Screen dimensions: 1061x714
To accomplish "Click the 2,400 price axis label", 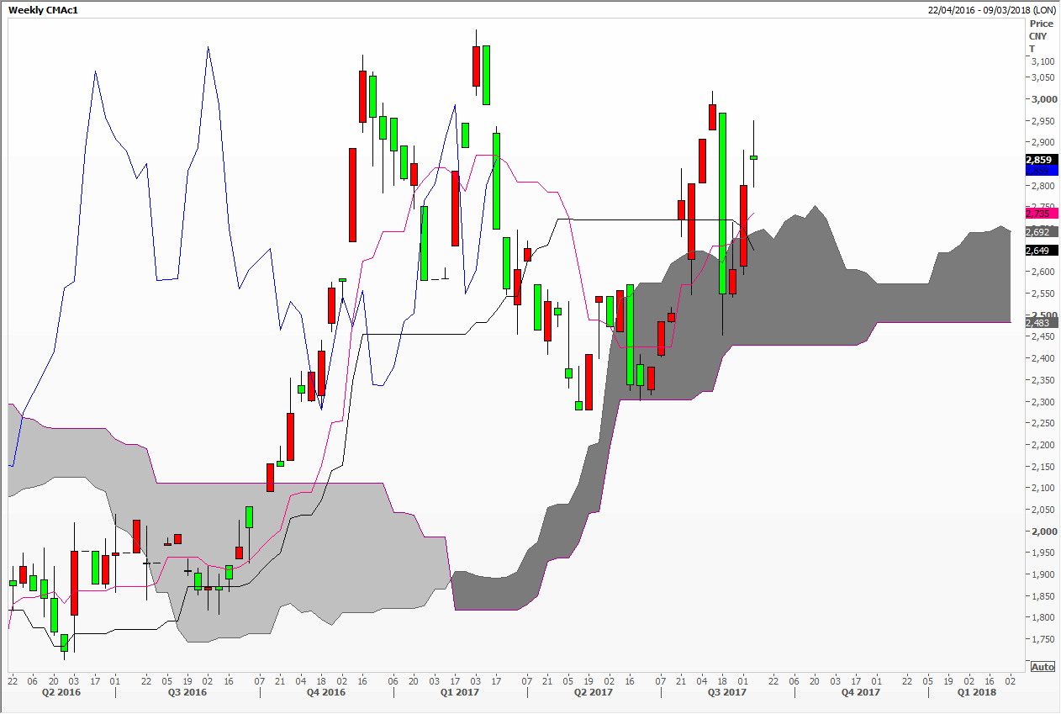I will [x=1043, y=358].
